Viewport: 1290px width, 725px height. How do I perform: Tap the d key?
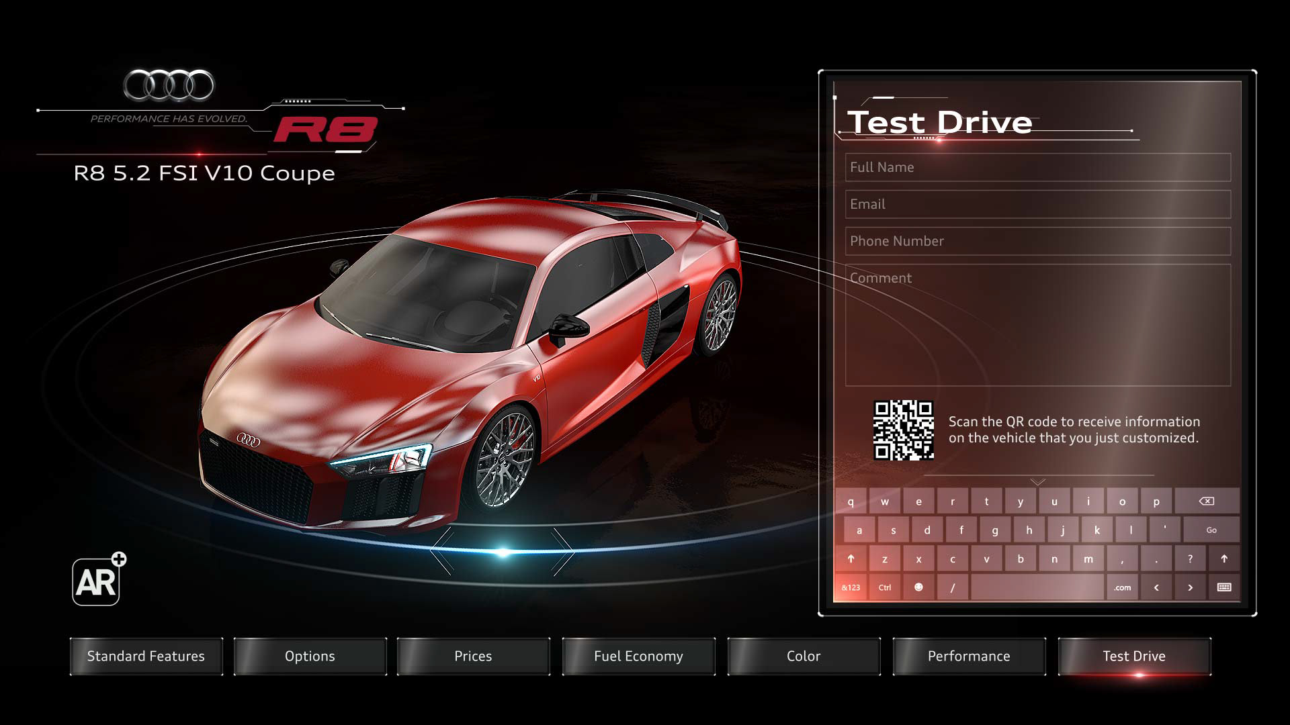927,530
